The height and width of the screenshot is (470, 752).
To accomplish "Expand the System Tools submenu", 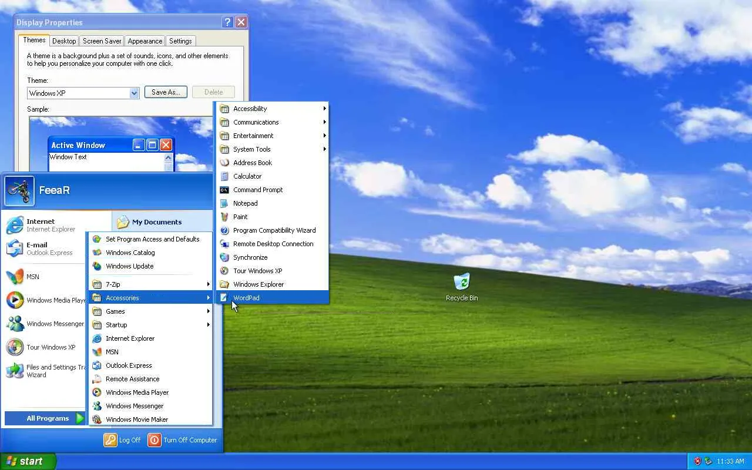I will tap(272, 149).
